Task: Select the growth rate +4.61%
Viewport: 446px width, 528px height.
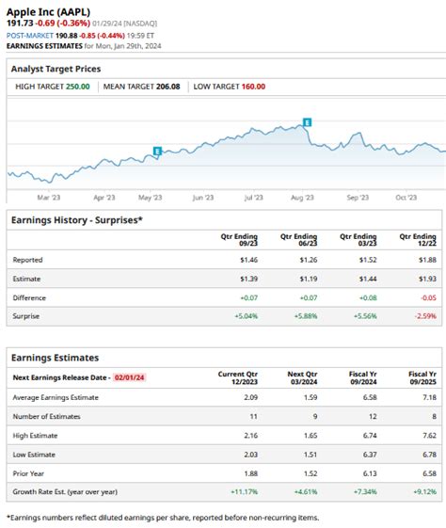Action: click(x=306, y=491)
